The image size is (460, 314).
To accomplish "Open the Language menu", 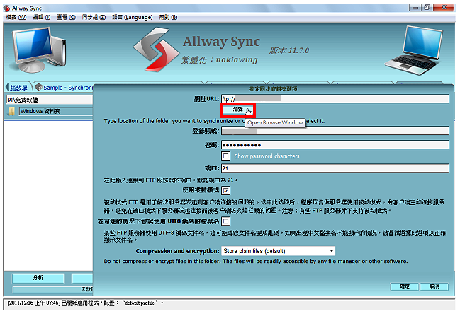I will (x=133, y=17).
